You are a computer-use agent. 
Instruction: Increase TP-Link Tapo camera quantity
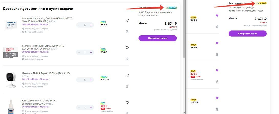point(91,80)
